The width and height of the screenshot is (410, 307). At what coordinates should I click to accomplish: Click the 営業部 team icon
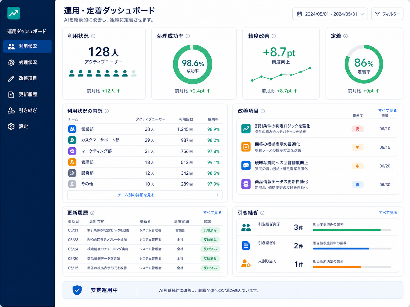[72, 129]
